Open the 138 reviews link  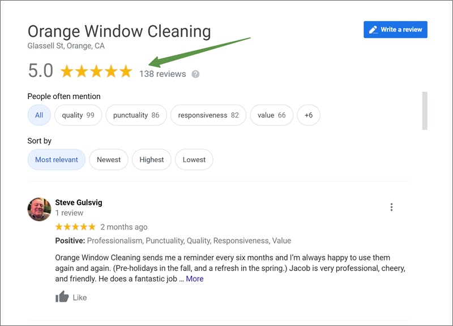coord(163,74)
